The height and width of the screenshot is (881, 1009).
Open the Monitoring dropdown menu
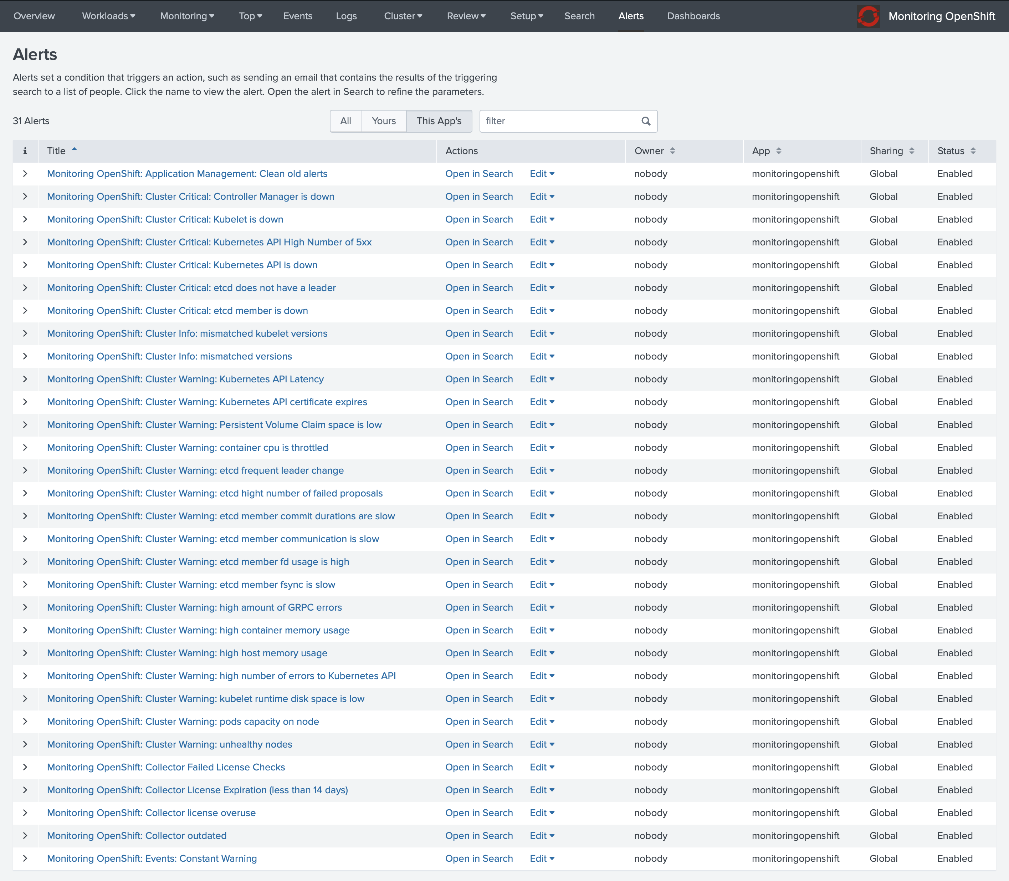187,16
